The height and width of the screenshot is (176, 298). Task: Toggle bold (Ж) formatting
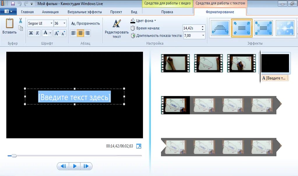pyautogui.click(x=31, y=33)
